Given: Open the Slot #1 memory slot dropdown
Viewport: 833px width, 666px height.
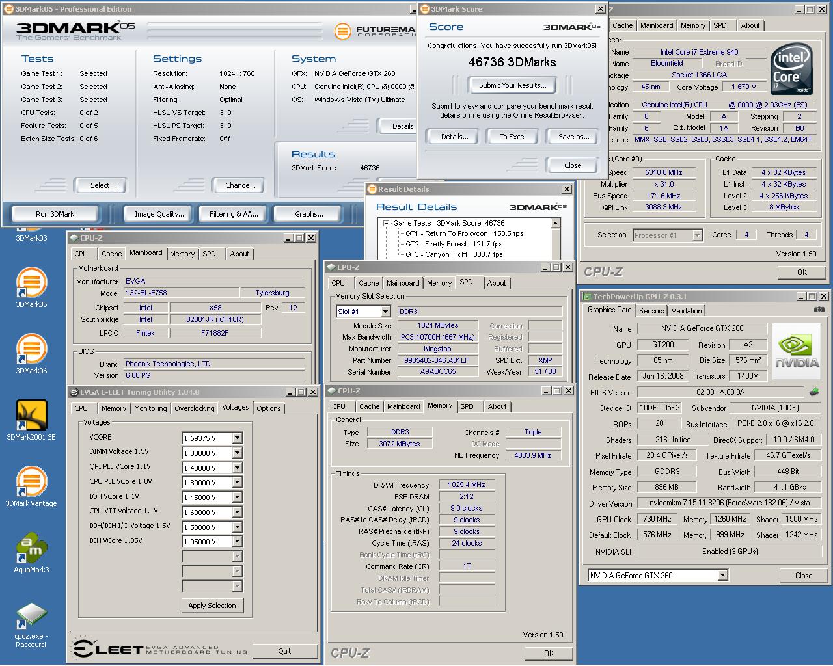Looking at the screenshot, I should [385, 312].
